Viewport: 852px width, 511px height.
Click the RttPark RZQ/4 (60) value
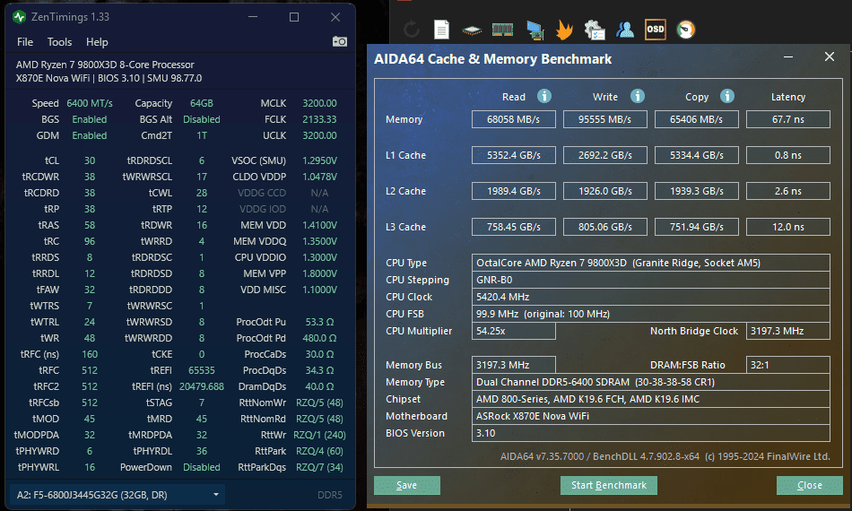[x=319, y=451]
